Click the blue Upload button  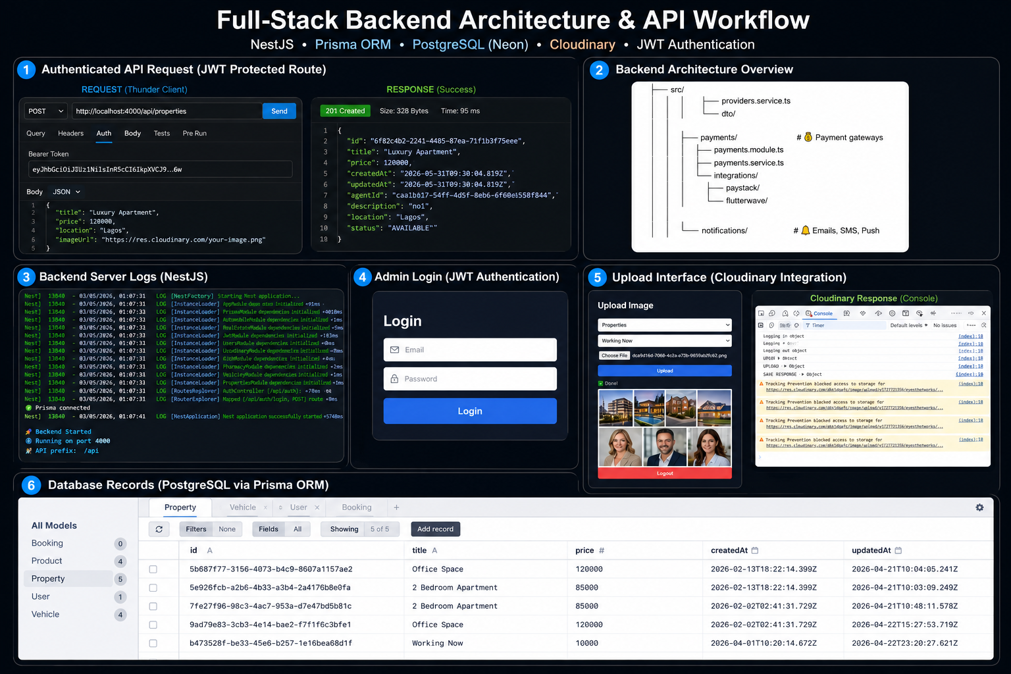(x=665, y=371)
